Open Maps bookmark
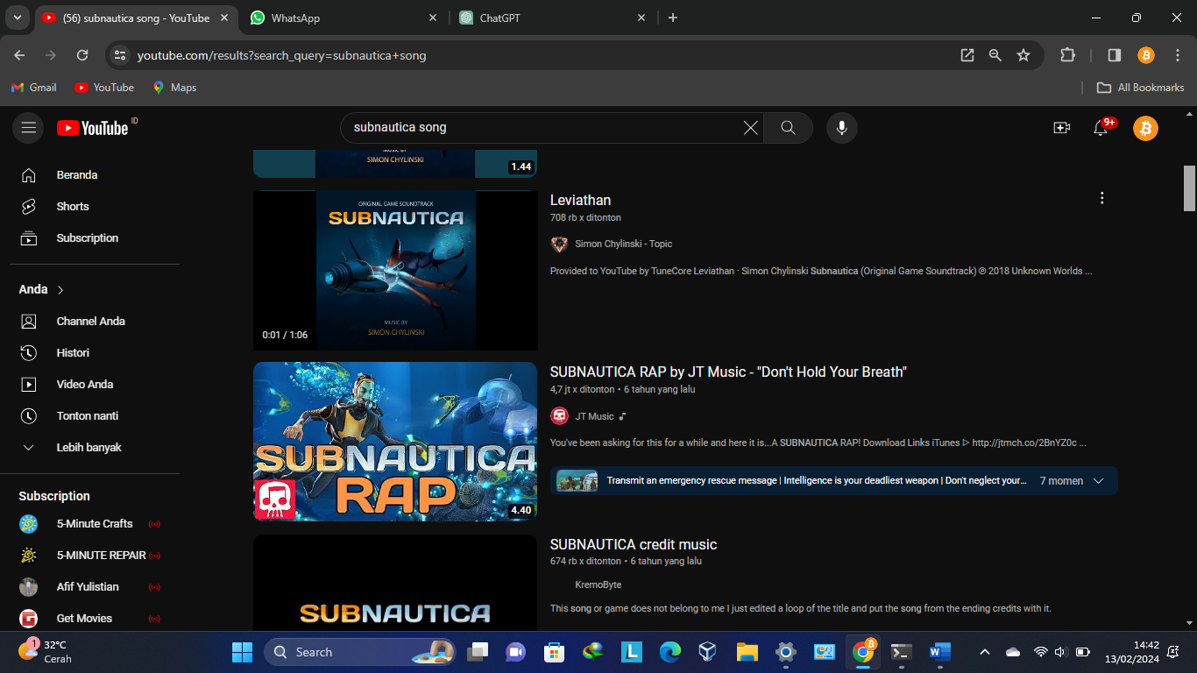The height and width of the screenshot is (673, 1197). point(174,88)
